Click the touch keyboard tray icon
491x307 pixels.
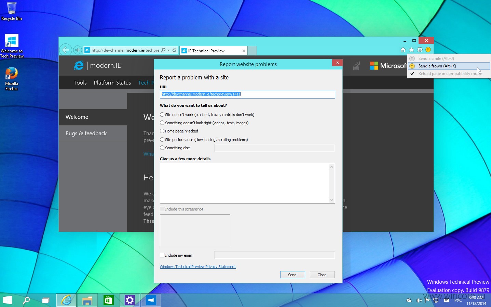click(447, 300)
